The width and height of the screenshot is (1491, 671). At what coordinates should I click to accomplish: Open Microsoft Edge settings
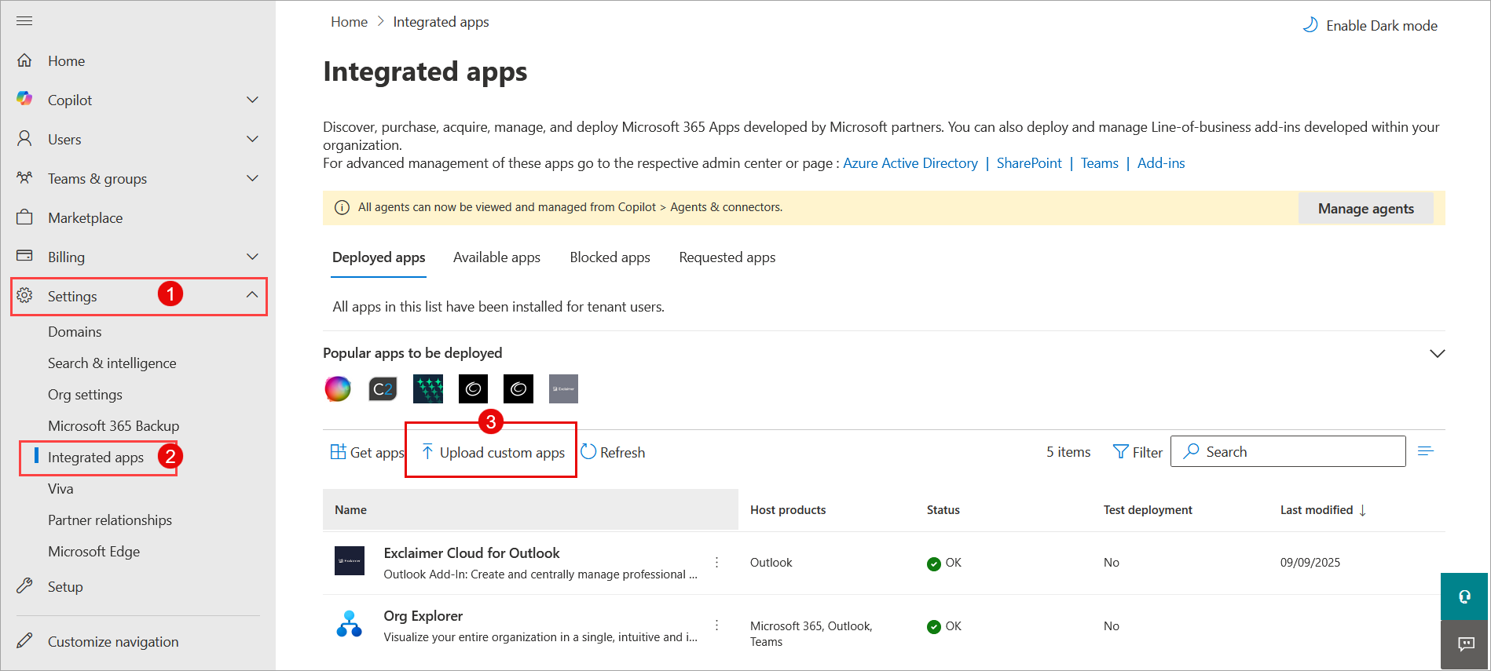tap(93, 552)
